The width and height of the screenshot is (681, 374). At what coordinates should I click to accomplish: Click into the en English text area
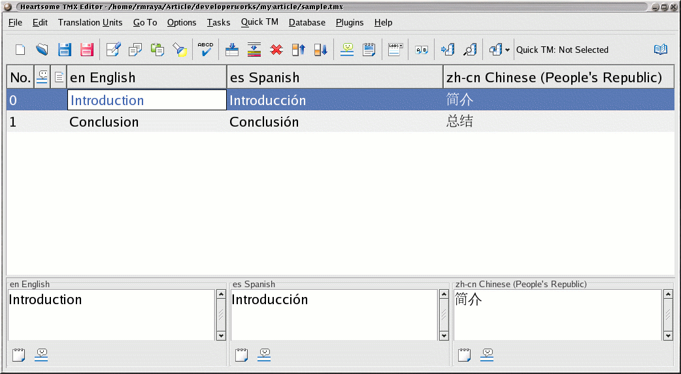(x=112, y=315)
